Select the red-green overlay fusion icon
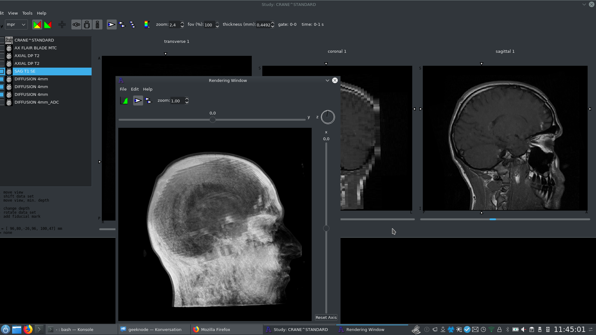Image resolution: width=596 pixels, height=335 pixels. (x=48, y=25)
